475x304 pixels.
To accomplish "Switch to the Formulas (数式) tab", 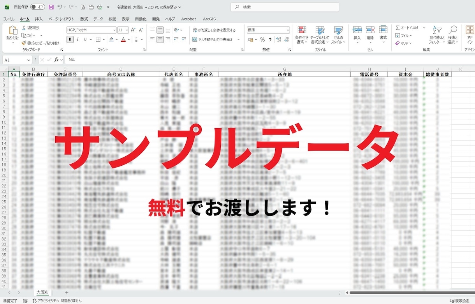I will [x=84, y=19].
